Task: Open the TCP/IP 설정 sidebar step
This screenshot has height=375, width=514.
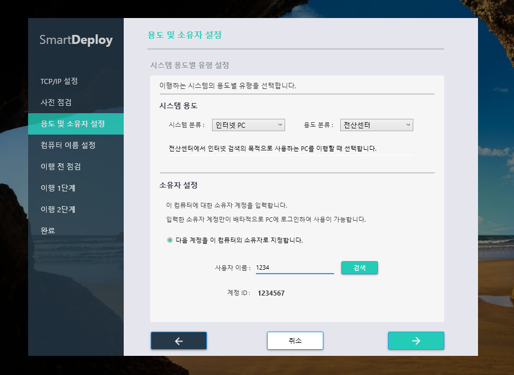Action: coord(76,81)
